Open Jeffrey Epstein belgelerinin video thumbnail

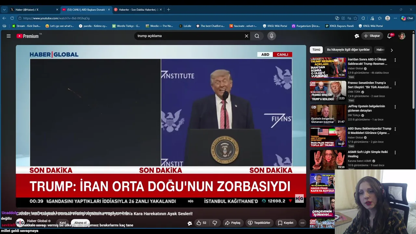[328, 114]
